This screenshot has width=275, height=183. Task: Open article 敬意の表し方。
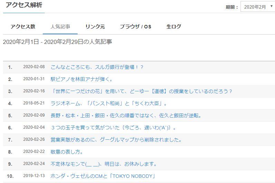67,152
